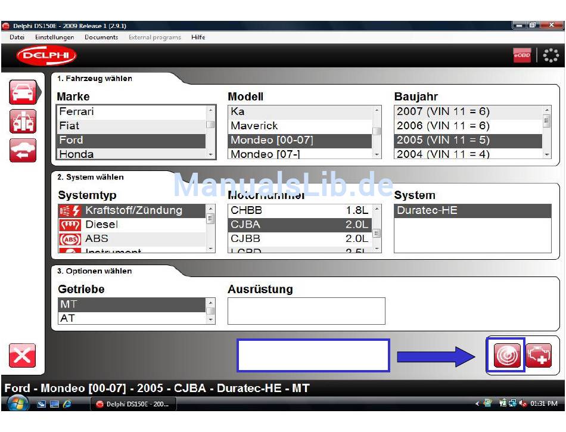Viewport: 566px width, 432px height.
Task: Select the car vehicle selection sidebar icon
Action: (23, 92)
